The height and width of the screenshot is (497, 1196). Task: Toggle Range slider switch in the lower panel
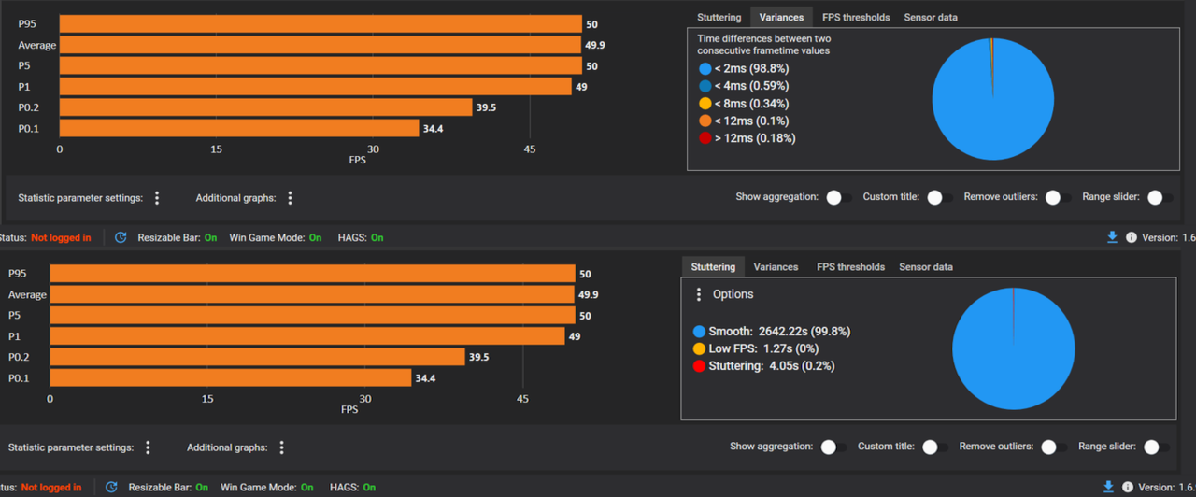[x=1156, y=447]
